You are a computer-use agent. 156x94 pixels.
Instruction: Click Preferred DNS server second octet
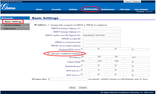[x=106, y=49]
